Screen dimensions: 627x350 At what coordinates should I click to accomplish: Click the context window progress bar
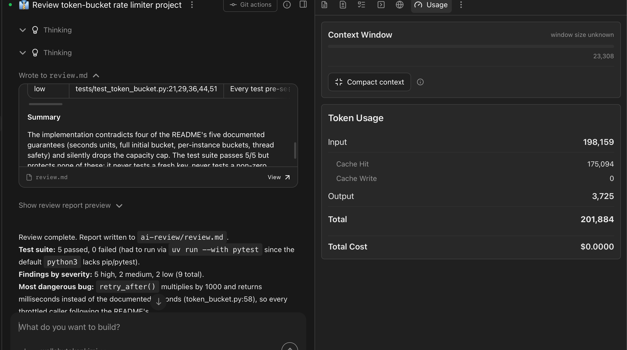(471, 46)
